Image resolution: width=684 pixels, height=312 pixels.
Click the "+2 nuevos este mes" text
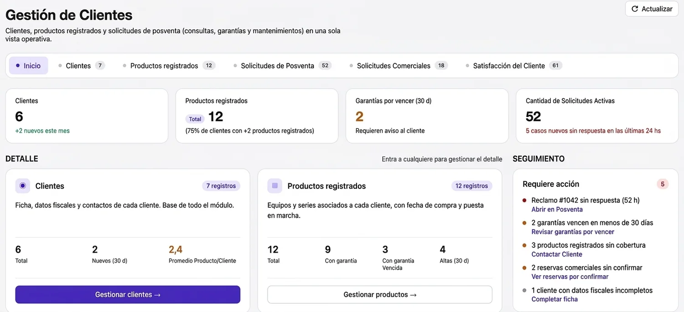coord(42,131)
